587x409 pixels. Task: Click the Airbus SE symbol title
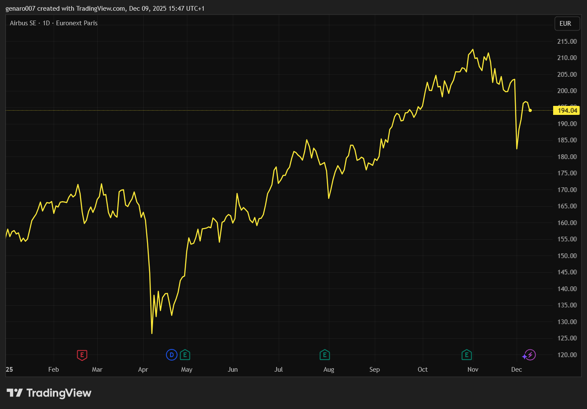click(x=23, y=23)
